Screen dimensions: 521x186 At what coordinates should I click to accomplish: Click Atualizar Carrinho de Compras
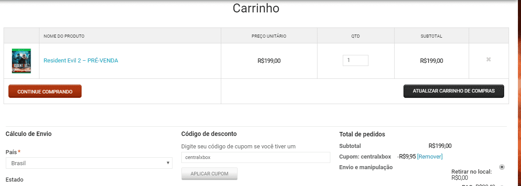454,91
